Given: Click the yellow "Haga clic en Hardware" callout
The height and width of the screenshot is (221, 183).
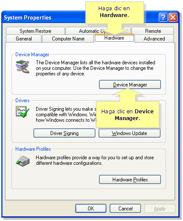Looking at the screenshot, I should [114, 12].
